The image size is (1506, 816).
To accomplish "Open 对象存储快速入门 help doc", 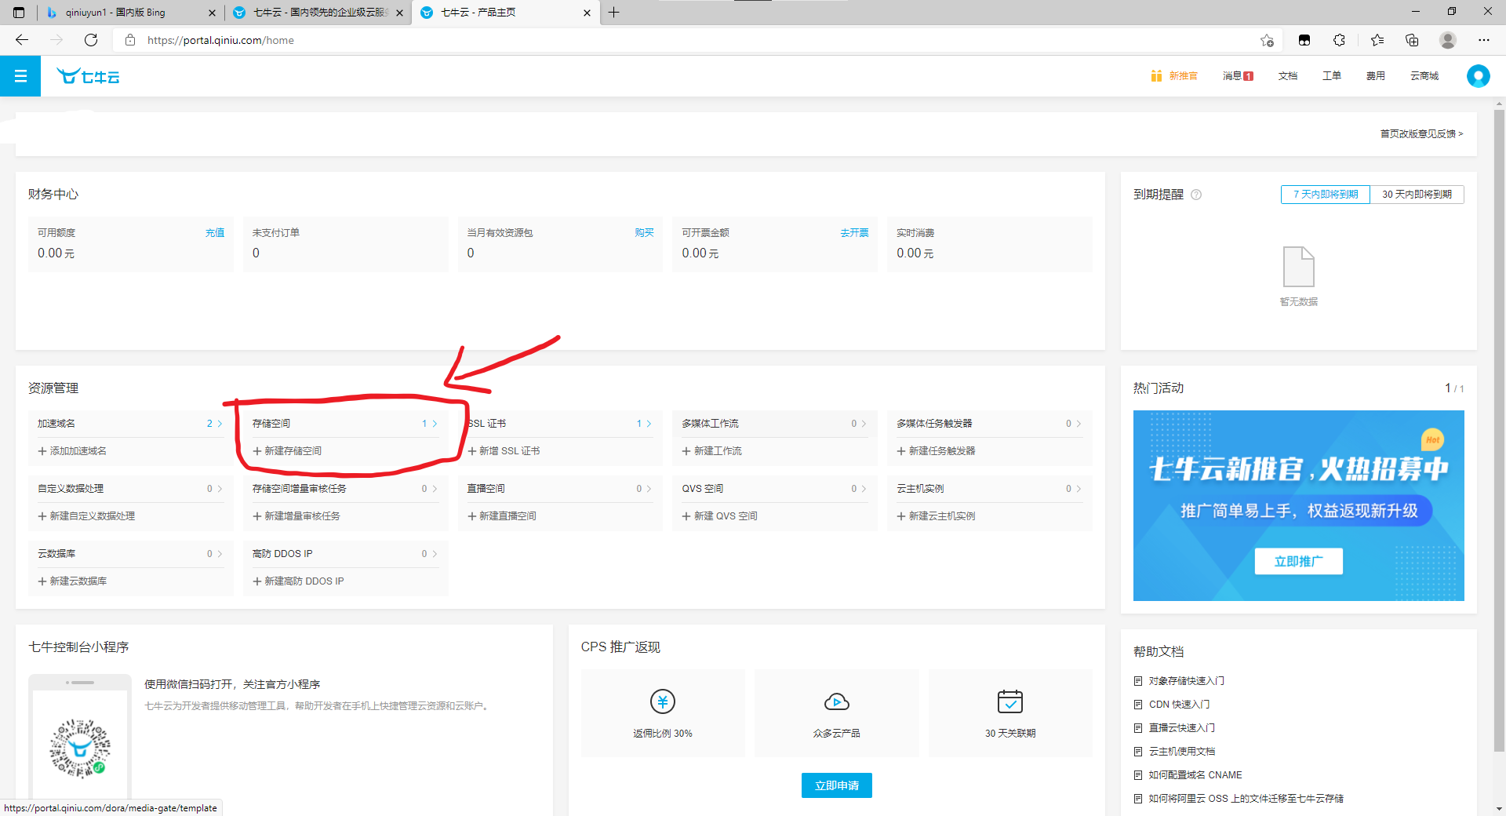I will tap(1186, 681).
